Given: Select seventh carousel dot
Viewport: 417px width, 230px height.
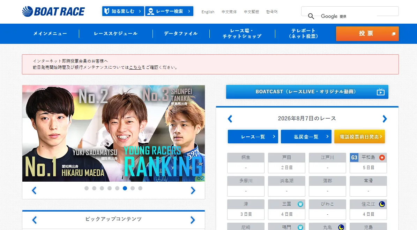Looking at the screenshot, I should click(133, 188).
